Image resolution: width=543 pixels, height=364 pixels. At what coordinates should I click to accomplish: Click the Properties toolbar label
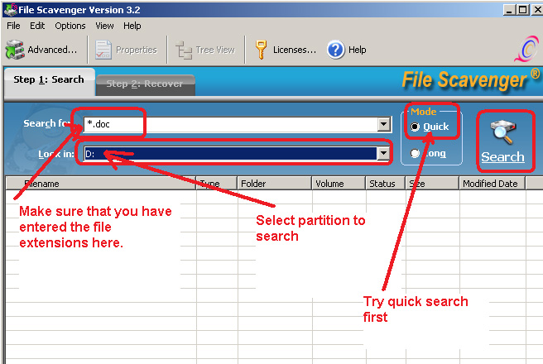[137, 50]
